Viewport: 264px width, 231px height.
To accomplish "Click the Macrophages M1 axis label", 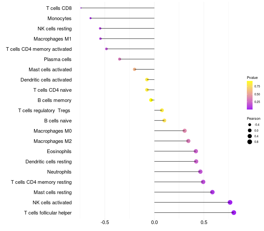I will point(52,39).
